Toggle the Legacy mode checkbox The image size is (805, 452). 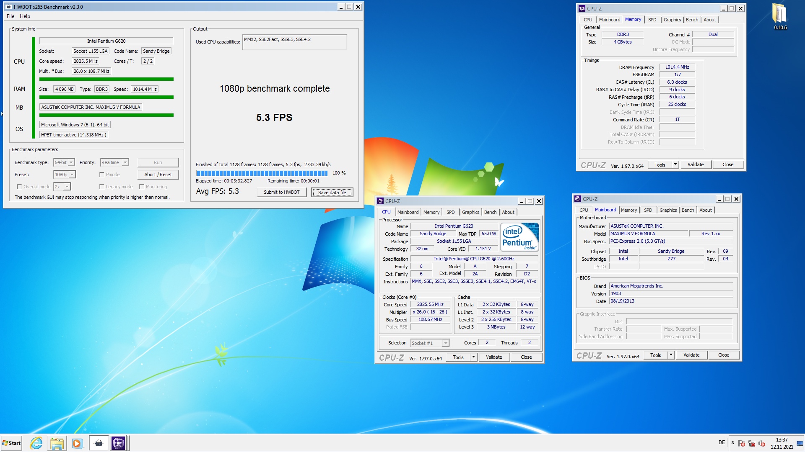(102, 187)
